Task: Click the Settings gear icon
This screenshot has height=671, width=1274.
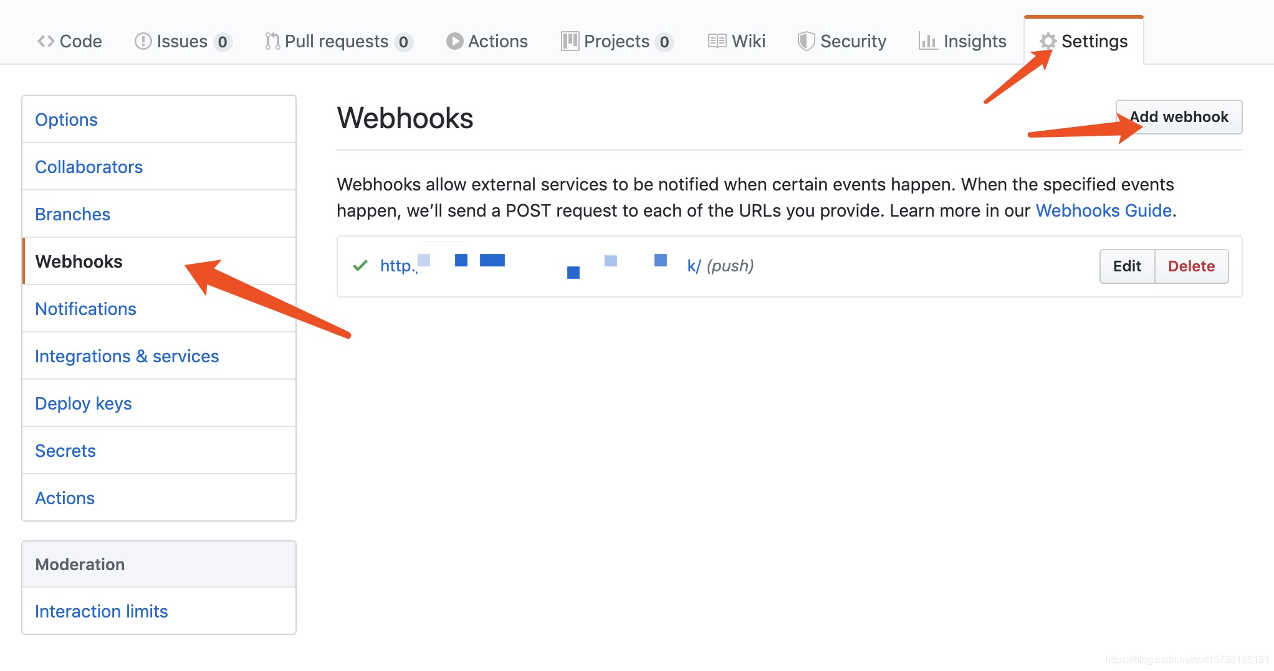Action: (1048, 41)
